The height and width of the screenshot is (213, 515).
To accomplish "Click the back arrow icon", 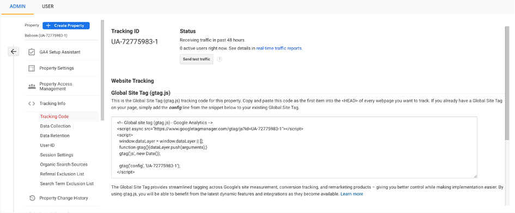I will (x=14, y=52).
